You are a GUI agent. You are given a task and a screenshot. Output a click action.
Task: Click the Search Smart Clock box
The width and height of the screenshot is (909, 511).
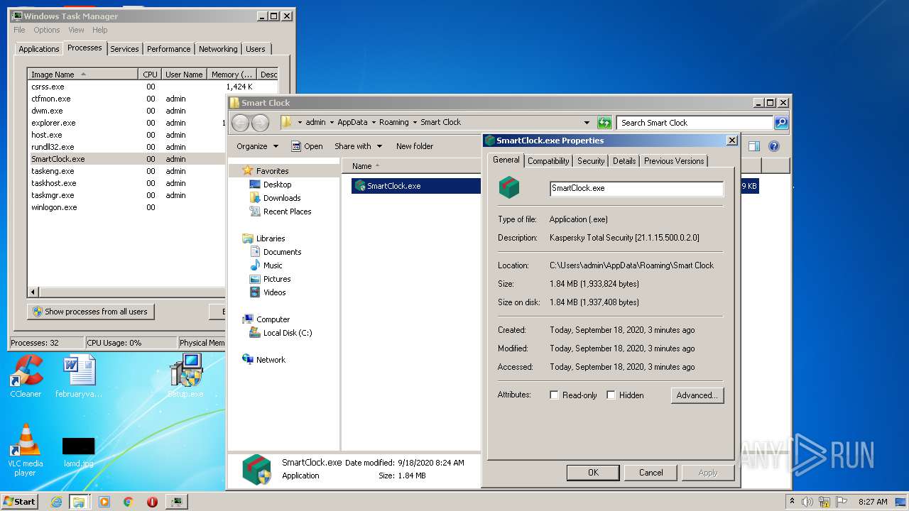[695, 122]
